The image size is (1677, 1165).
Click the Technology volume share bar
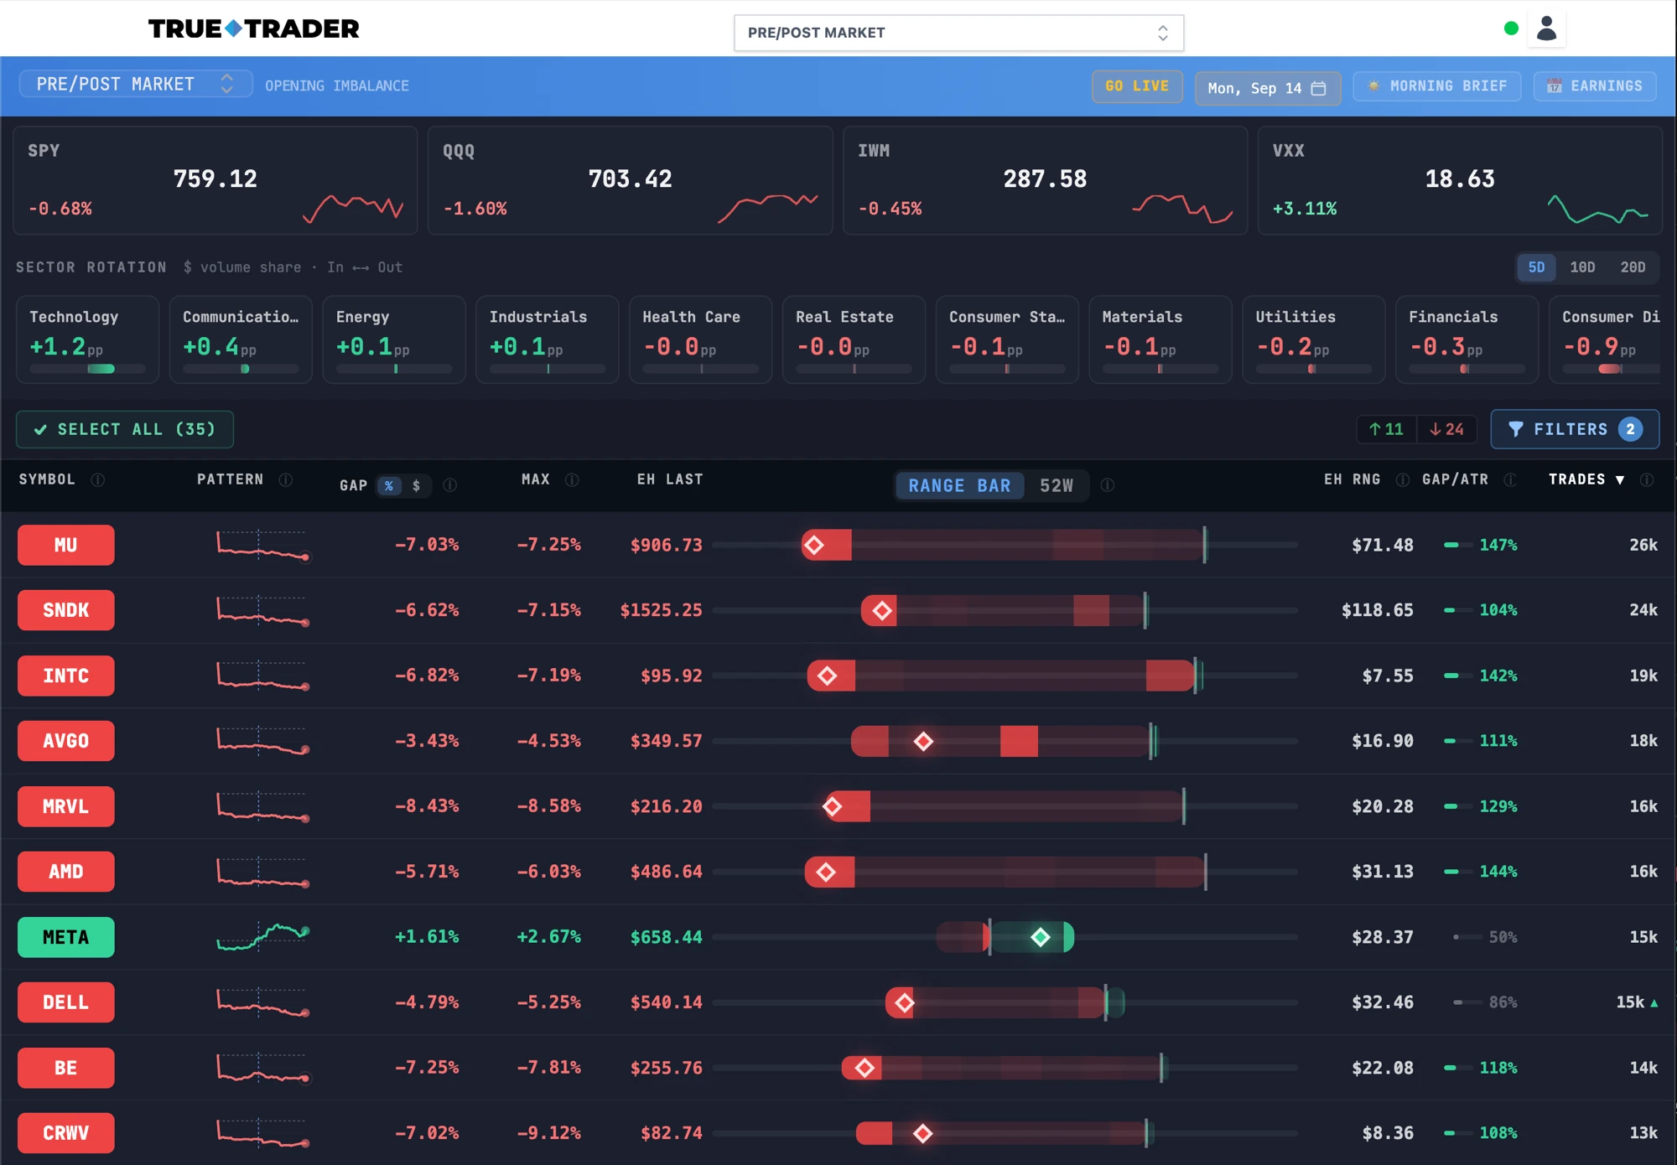coord(87,369)
